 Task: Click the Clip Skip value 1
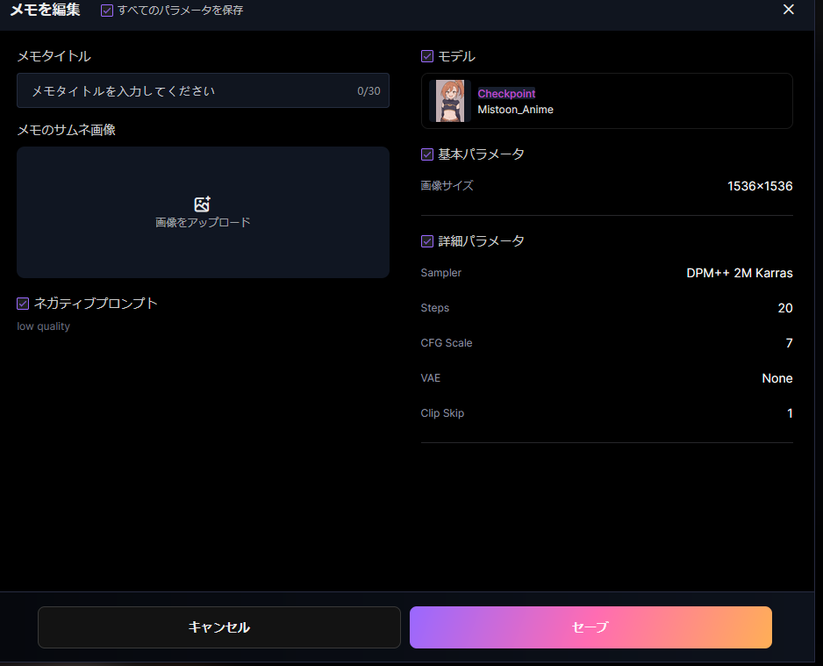790,413
